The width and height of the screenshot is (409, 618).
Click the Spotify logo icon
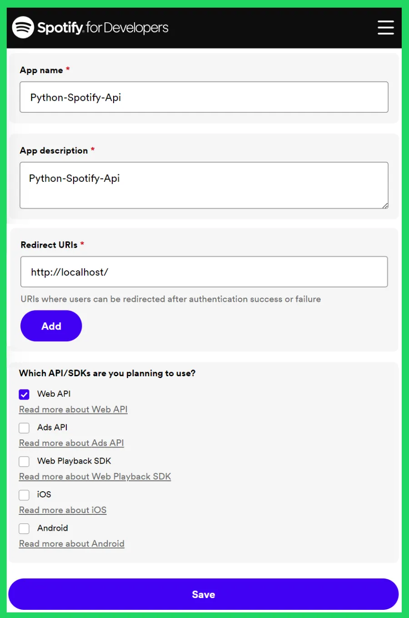(23, 27)
